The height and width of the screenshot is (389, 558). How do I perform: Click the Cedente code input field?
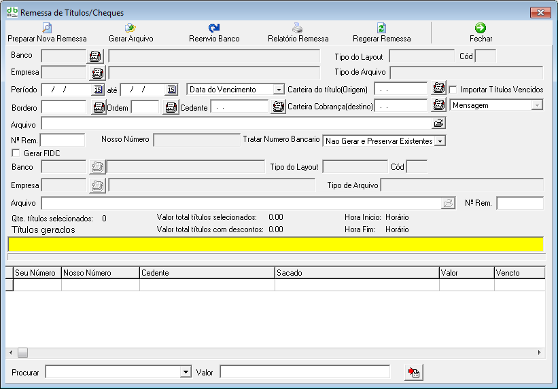(x=239, y=107)
